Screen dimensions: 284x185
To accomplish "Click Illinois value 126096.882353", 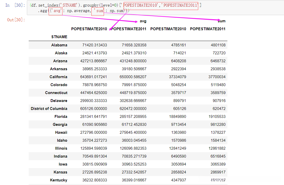I will point(133,148).
